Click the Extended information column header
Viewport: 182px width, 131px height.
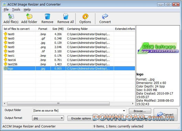[124, 29]
